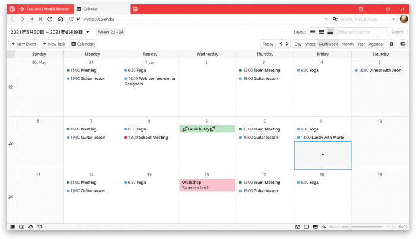Show the previous date range

tap(281, 44)
